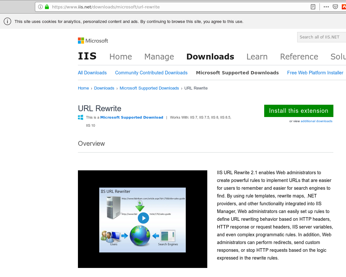Click the IIS site logo
Screen dimensions: 346x277
click(87, 56)
